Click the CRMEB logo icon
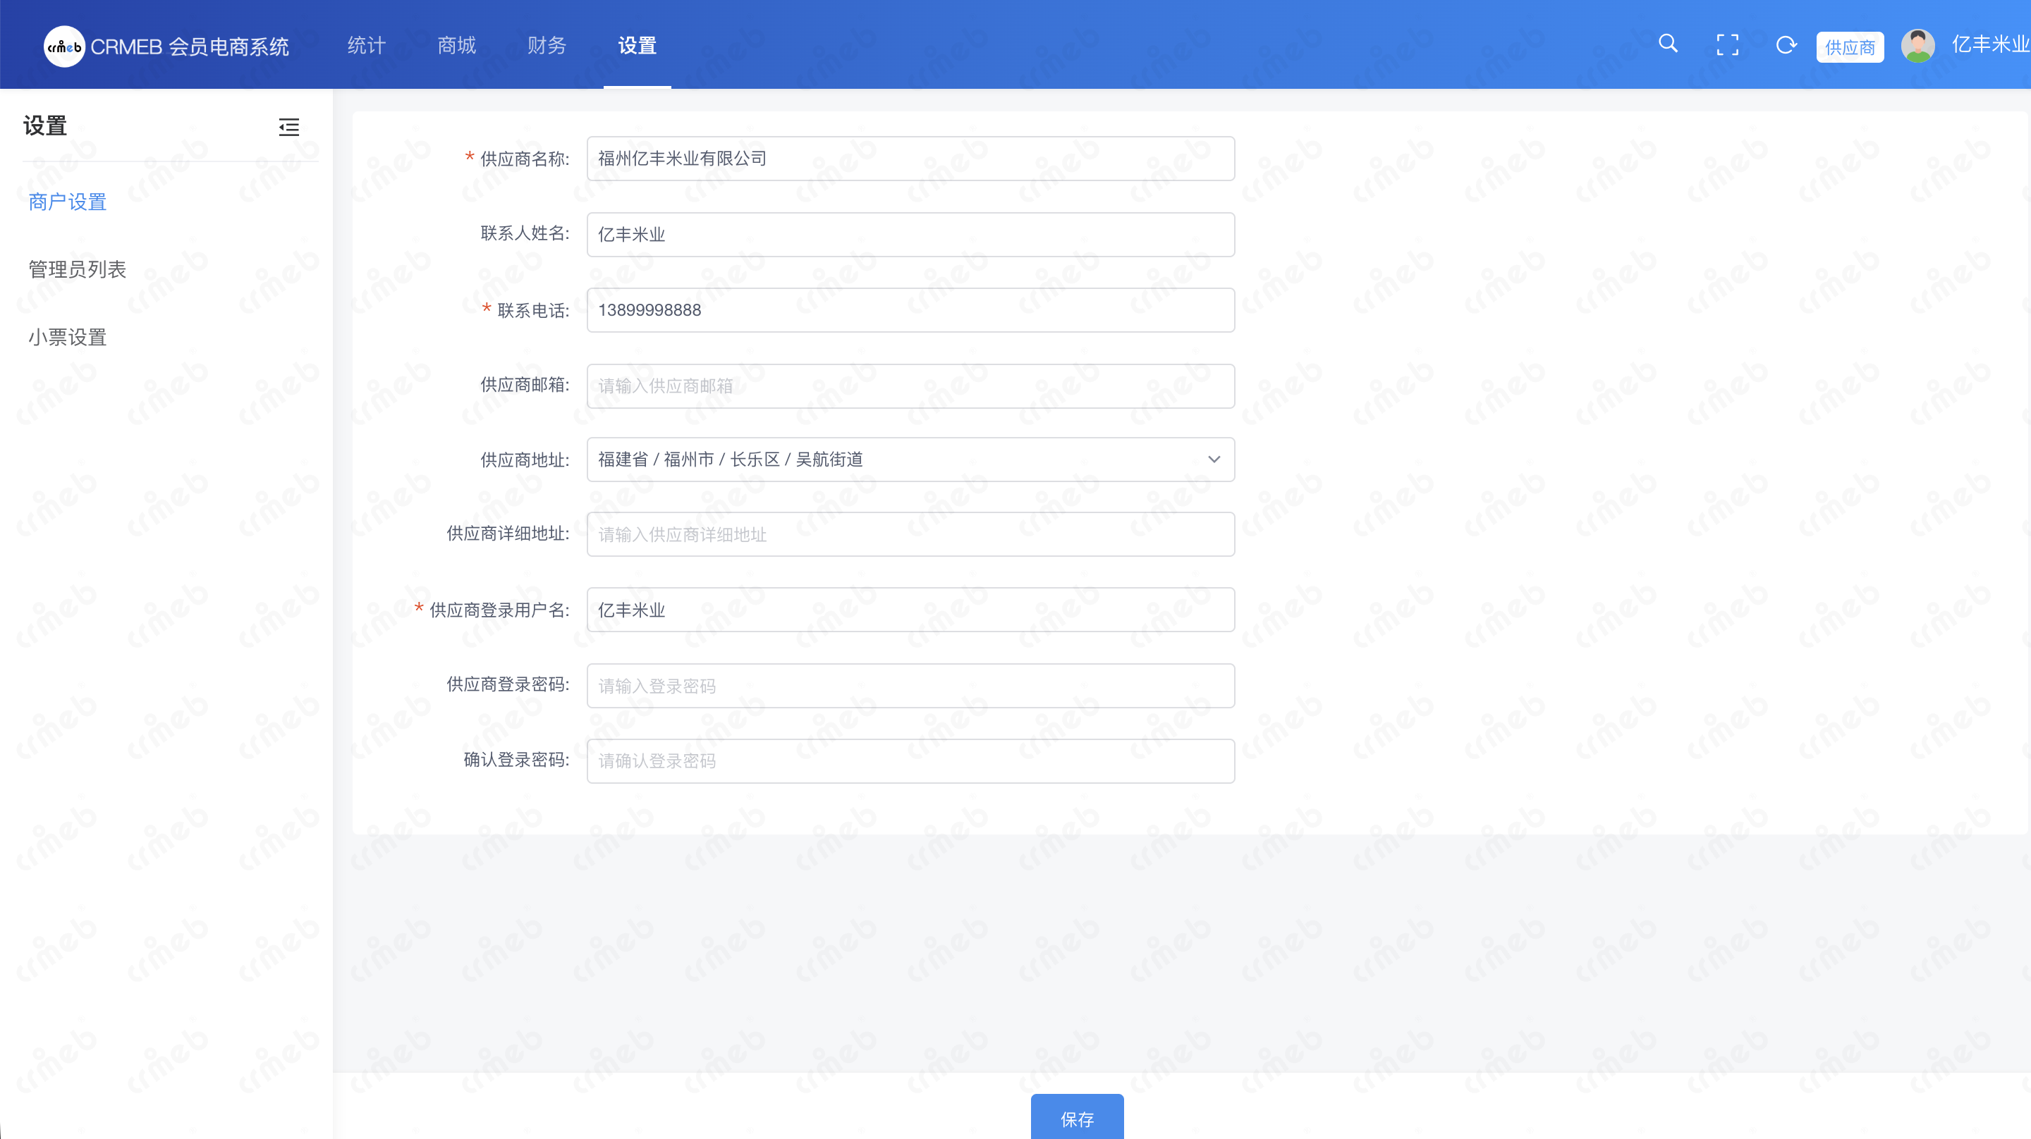The image size is (2031, 1139). [64, 47]
